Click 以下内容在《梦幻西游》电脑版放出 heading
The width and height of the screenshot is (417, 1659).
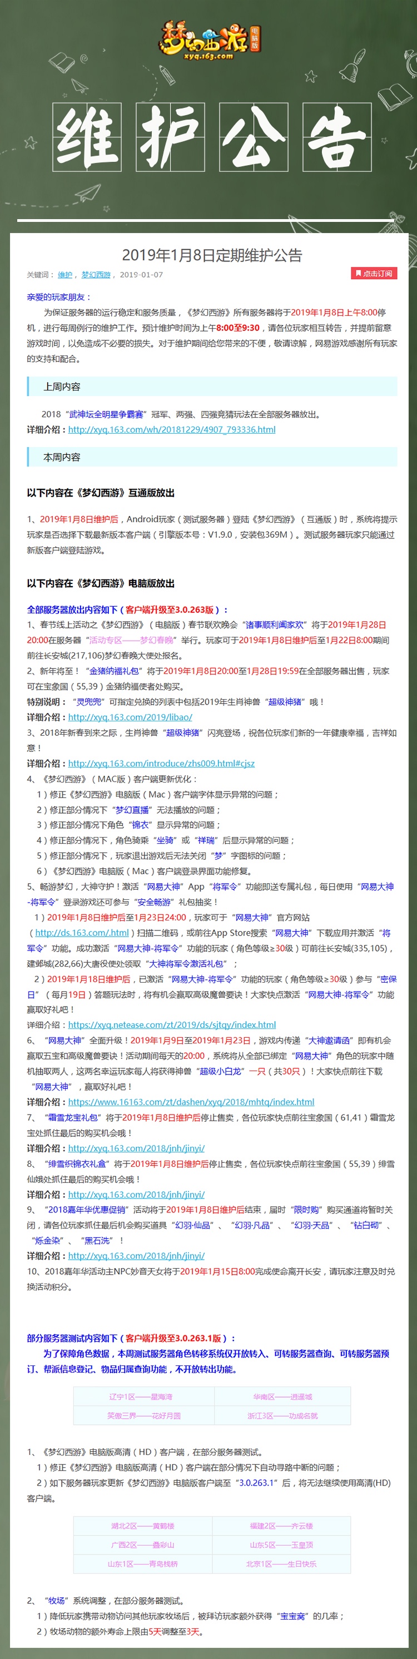coord(101,583)
